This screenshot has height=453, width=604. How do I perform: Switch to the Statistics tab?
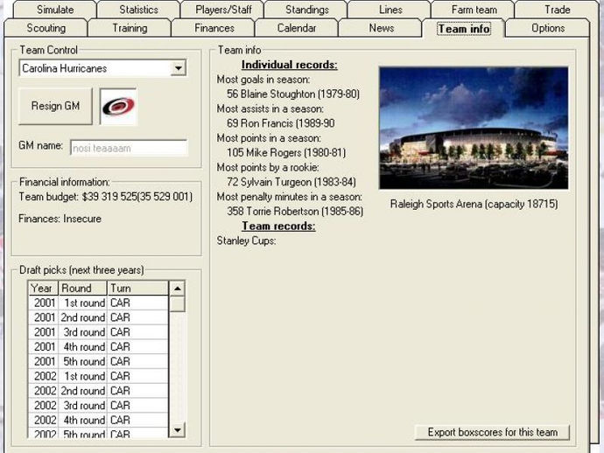(x=138, y=10)
